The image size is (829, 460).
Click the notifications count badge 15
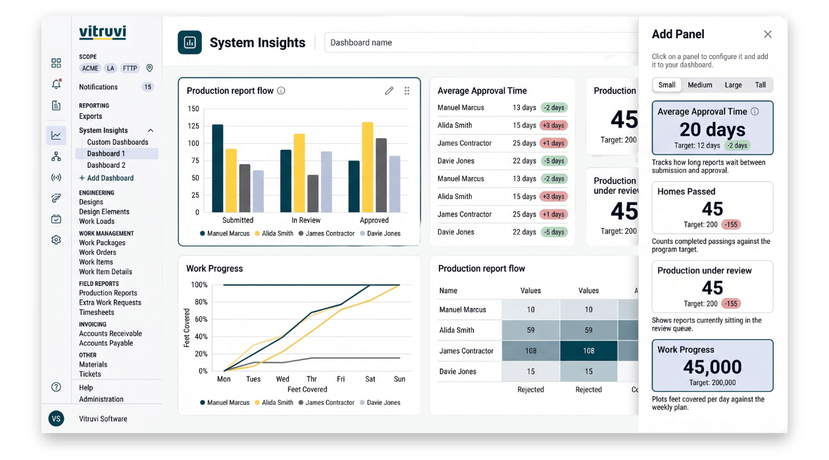tap(147, 87)
